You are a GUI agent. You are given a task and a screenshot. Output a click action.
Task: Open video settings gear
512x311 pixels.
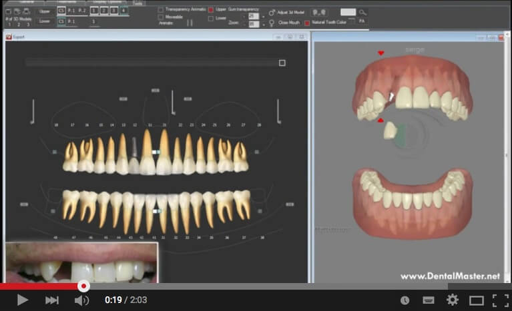pyautogui.click(x=453, y=300)
